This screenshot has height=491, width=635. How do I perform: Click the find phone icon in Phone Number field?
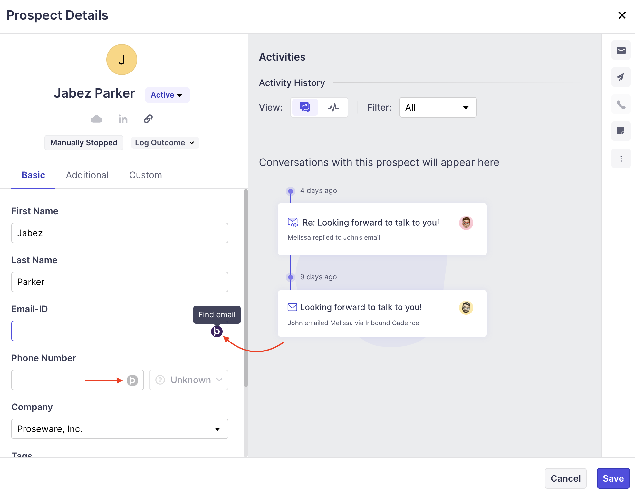point(132,380)
